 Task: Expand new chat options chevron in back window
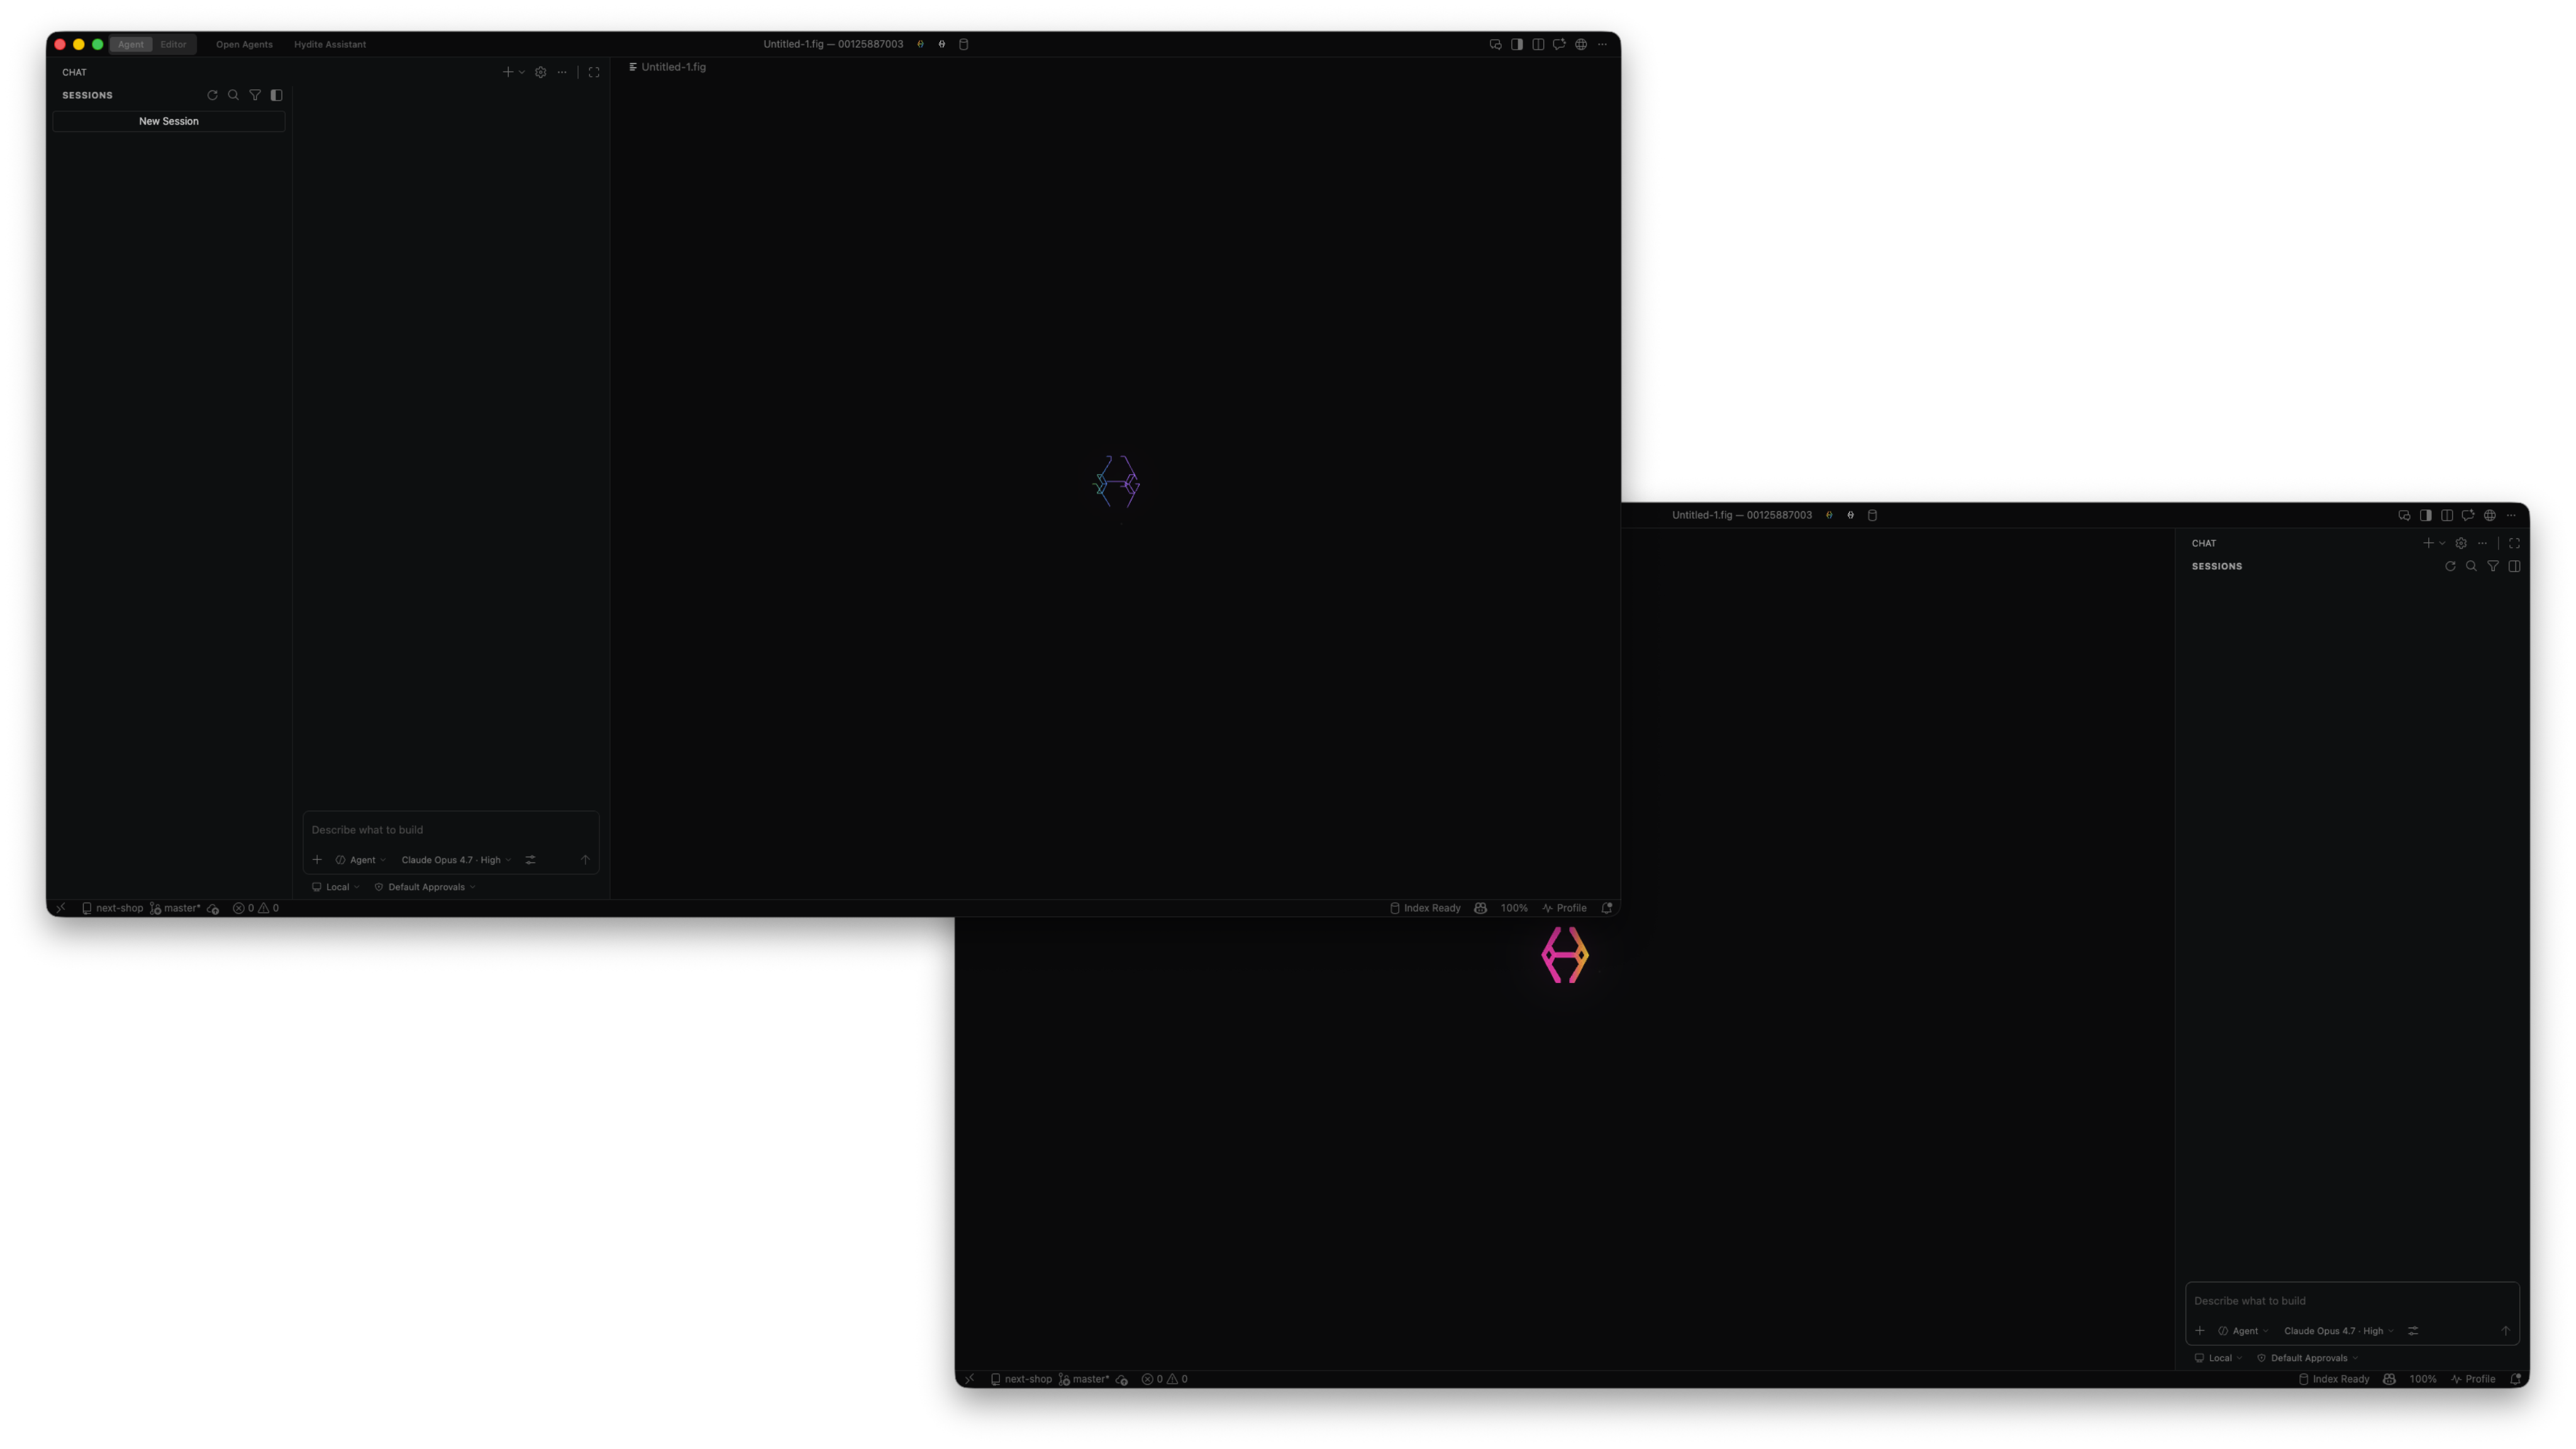[2442, 543]
